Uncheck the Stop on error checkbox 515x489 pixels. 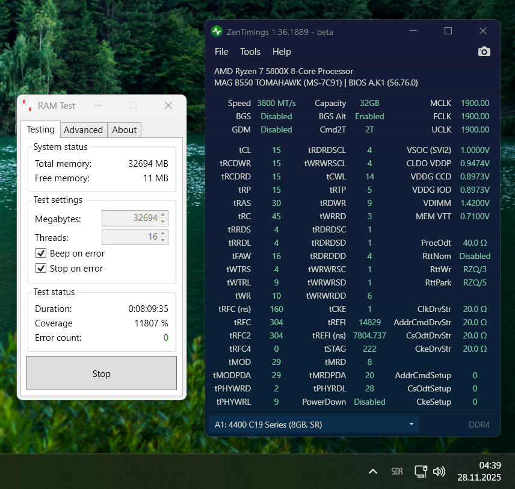coord(41,269)
